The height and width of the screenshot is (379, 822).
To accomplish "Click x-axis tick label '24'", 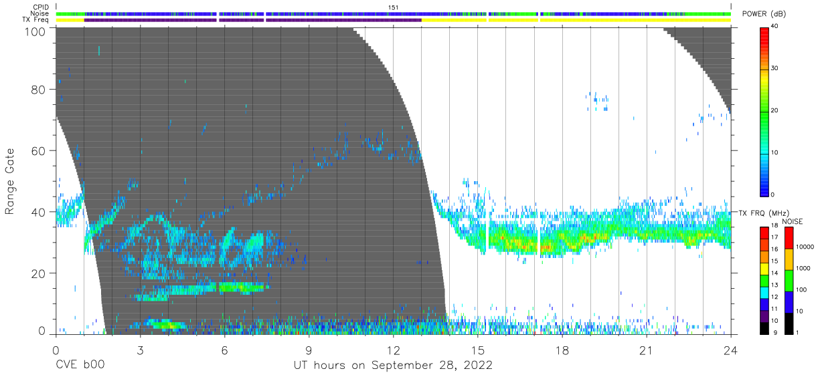I will pos(731,351).
